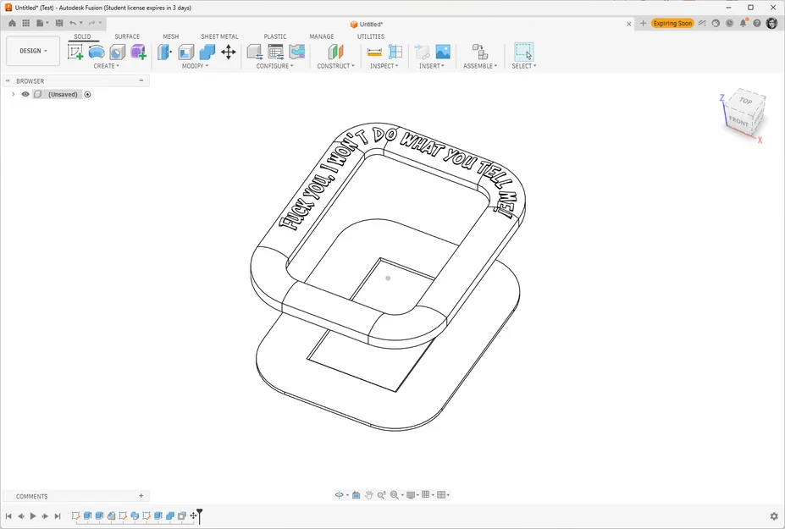
Task: Toggle visibility eye of Unsaved component
Action: point(25,94)
